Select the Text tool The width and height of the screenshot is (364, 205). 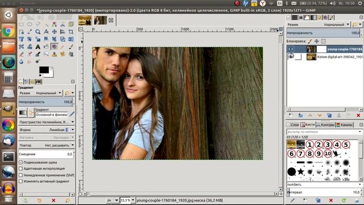[x=38, y=47]
